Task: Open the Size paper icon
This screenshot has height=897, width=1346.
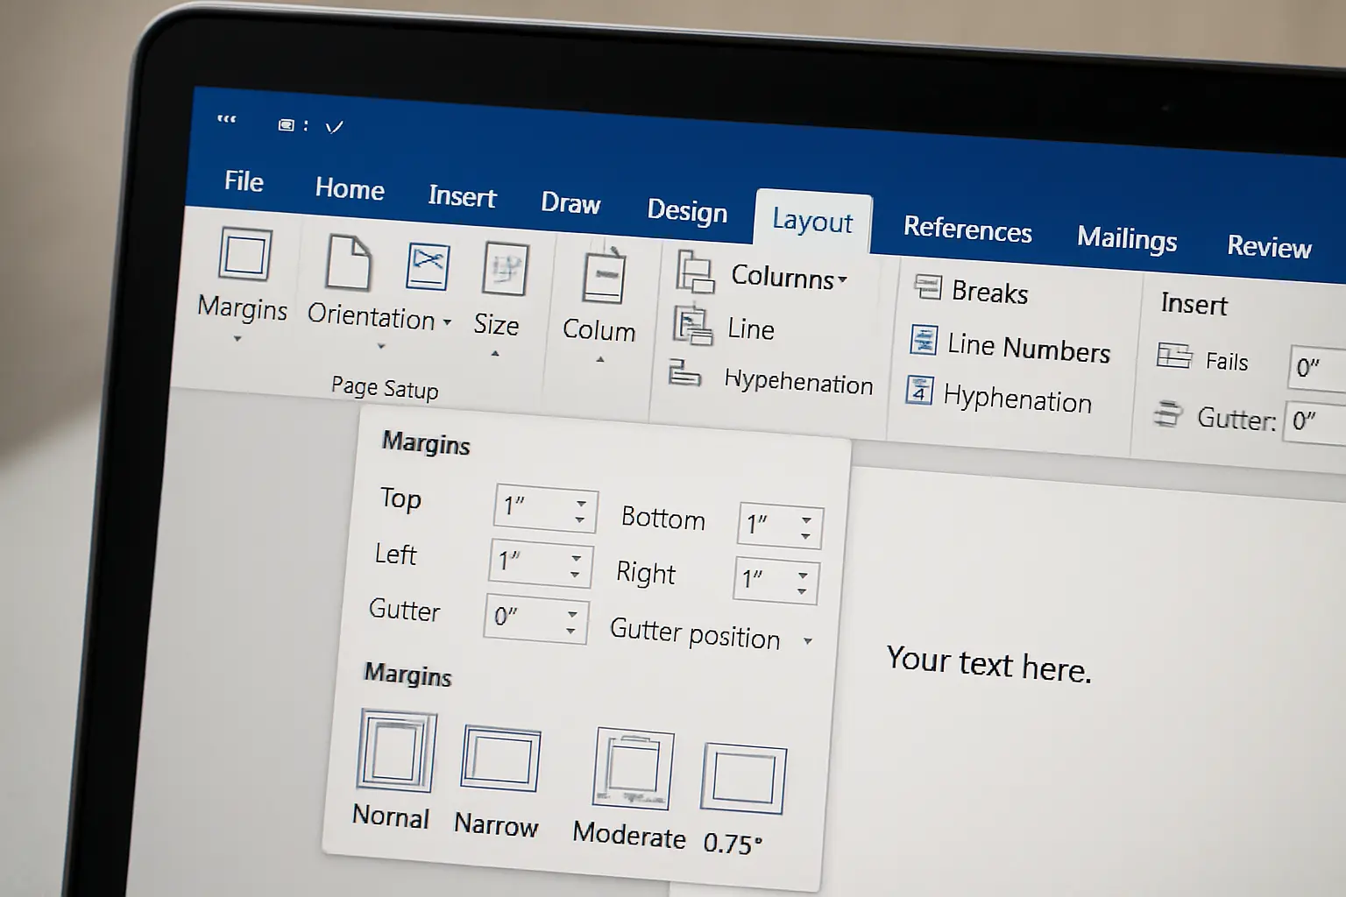Action: tap(505, 270)
